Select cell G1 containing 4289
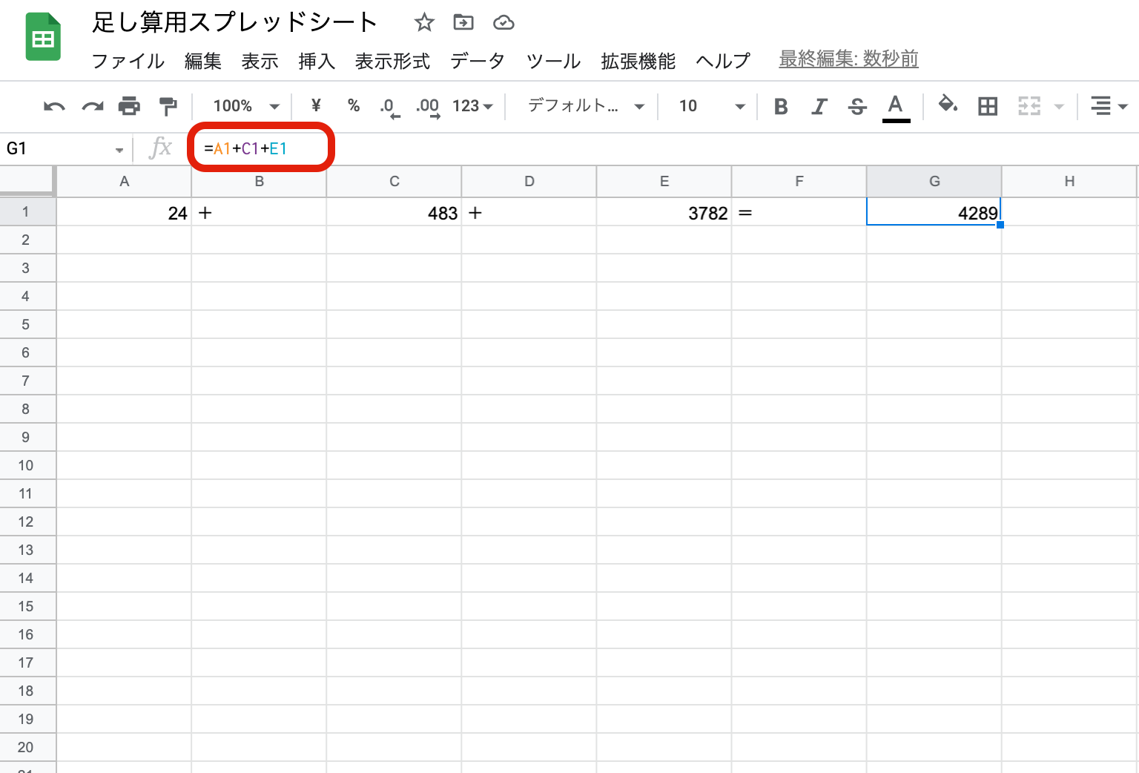This screenshot has width=1139, height=773. [x=934, y=212]
